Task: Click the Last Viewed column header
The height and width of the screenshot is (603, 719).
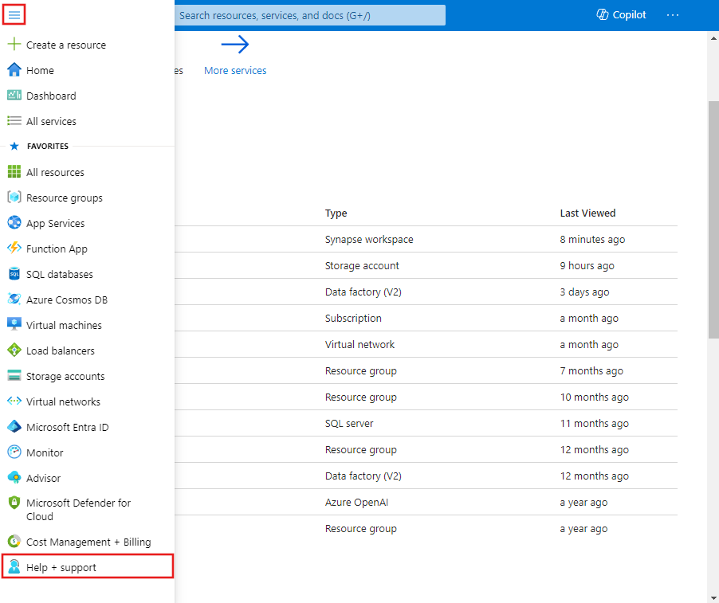Action: (x=587, y=213)
